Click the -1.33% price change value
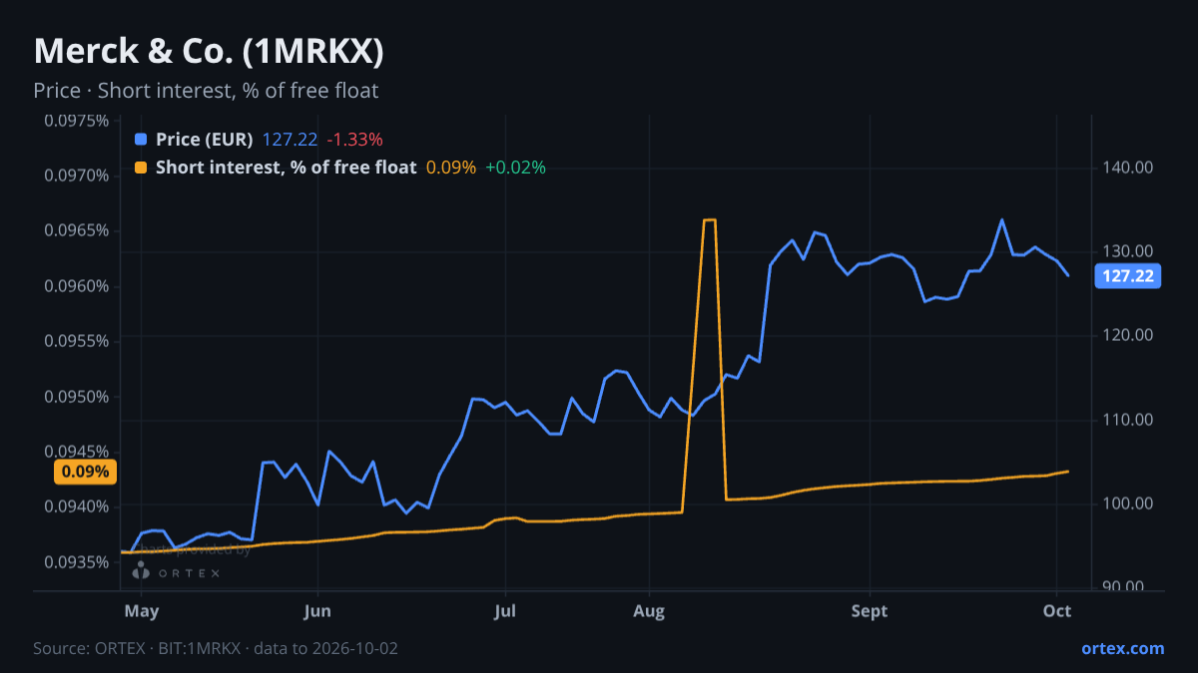Screen dimensions: 1198x673 [x=354, y=140]
